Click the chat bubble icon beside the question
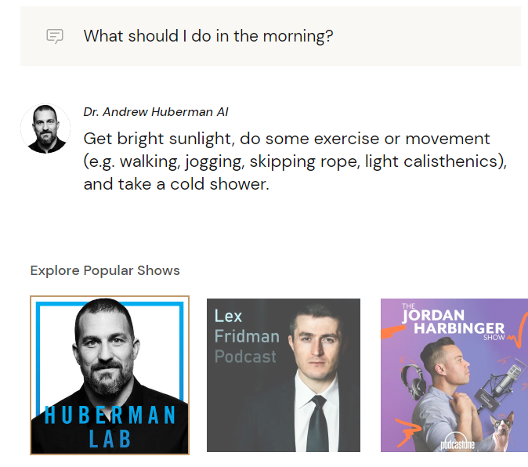528x467 pixels. (x=54, y=36)
